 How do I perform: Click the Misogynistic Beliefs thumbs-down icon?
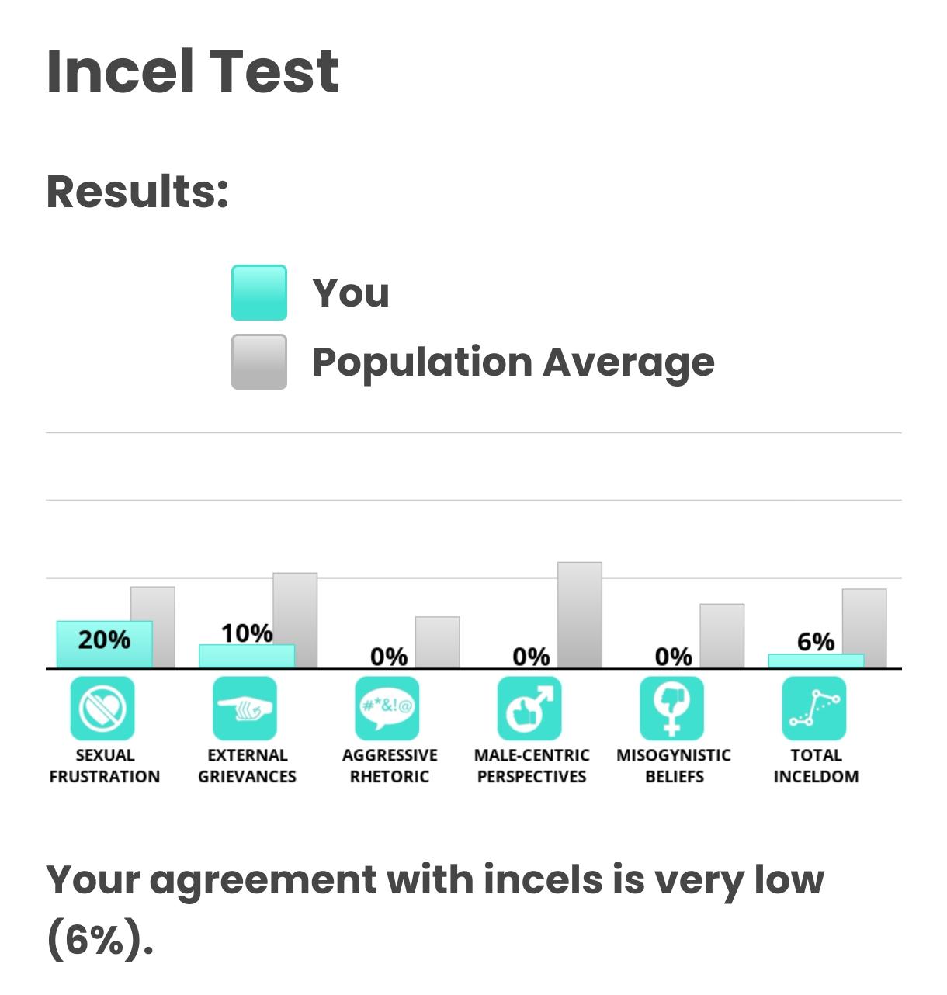pyautogui.click(x=672, y=708)
